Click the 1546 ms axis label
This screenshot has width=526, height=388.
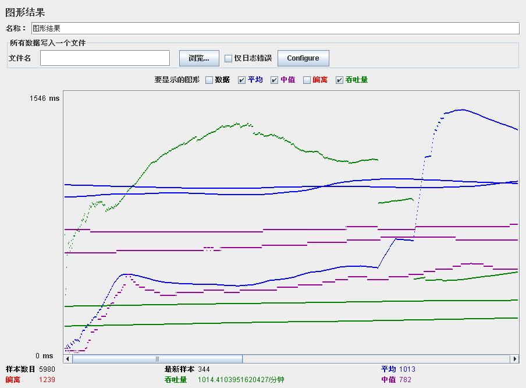point(44,98)
